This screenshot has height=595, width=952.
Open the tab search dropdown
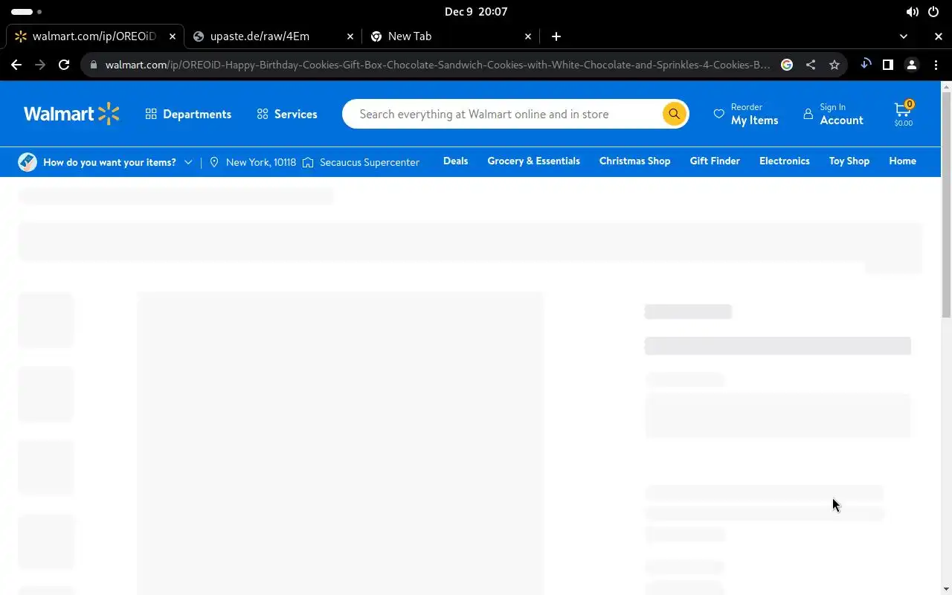(904, 36)
